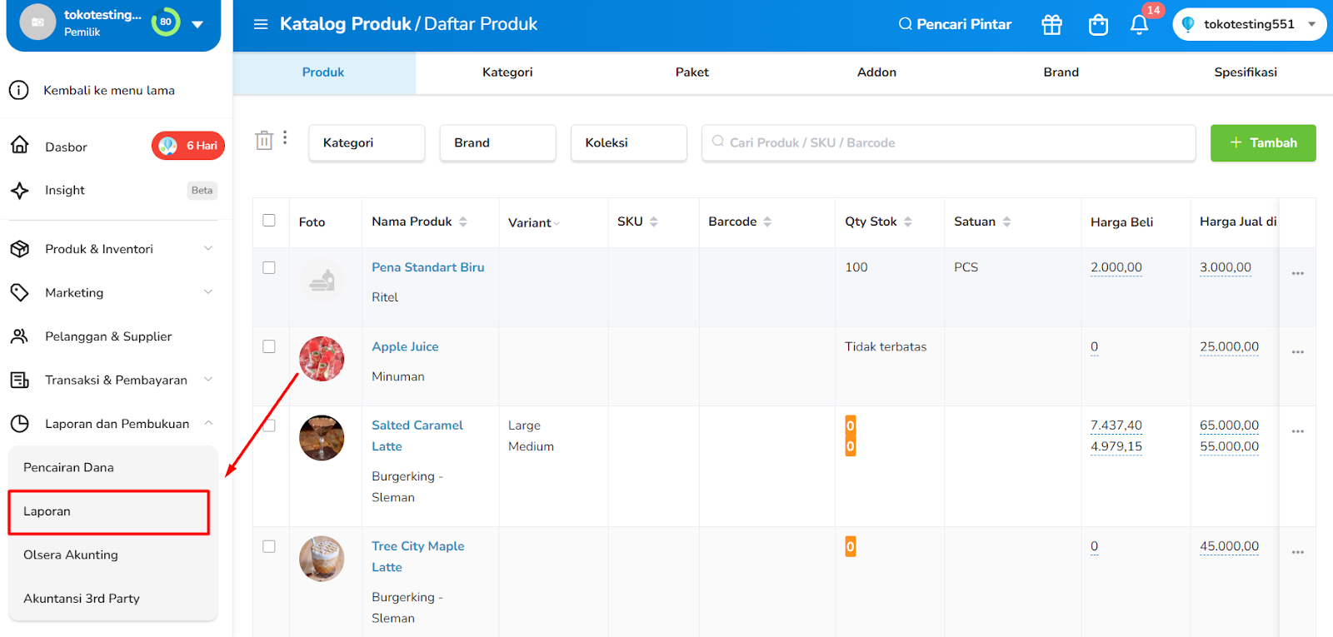Tick the select-all checkbox in table header
This screenshot has height=637, width=1333.
tap(269, 221)
